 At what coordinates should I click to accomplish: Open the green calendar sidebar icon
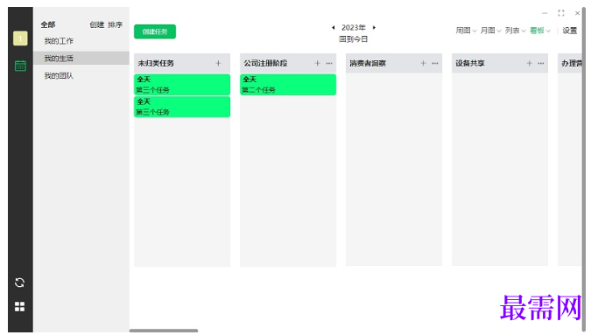pyautogui.click(x=20, y=66)
